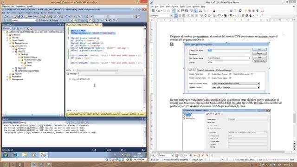This screenshot has height=167, width=297.
Task: Open Connect dropdown in Object Explorer
Action: [7, 28]
